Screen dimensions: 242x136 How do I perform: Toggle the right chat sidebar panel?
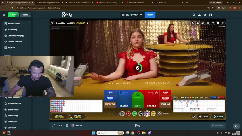point(211,15)
